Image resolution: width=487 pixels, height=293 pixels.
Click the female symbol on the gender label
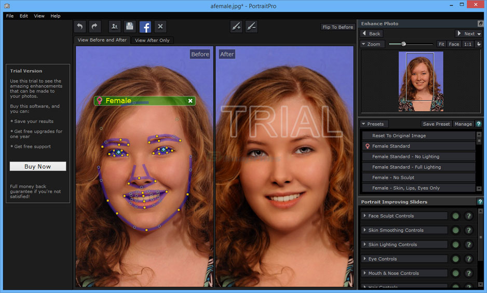click(99, 100)
